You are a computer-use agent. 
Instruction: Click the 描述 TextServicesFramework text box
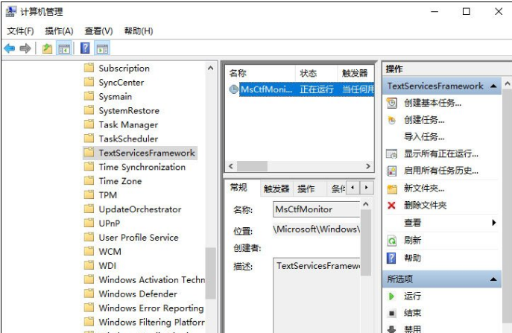[x=316, y=295]
